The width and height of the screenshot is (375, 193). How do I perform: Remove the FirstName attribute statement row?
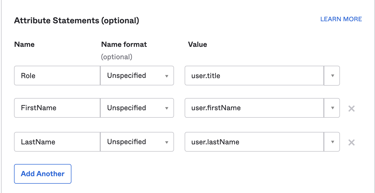pyautogui.click(x=351, y=108)
